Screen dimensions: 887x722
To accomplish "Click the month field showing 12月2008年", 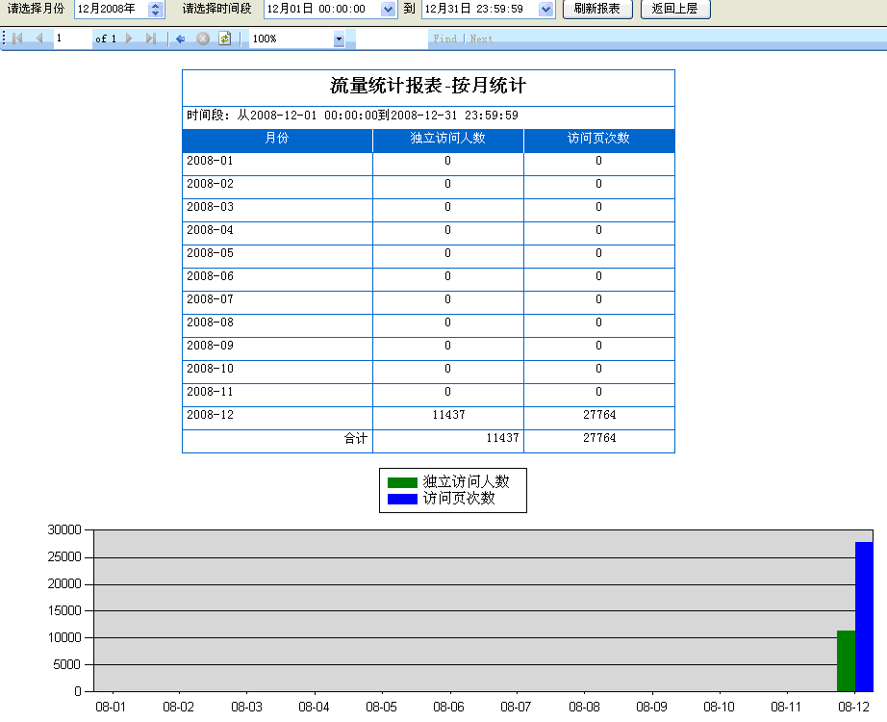I will (x=110, y=10).
